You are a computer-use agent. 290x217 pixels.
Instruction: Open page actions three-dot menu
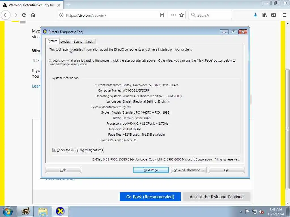coord(174,15)
